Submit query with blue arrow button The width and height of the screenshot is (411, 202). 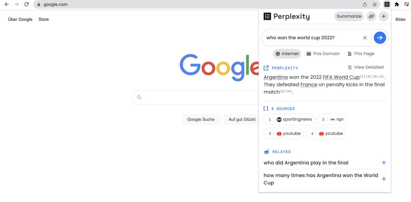pyautogui.click(x=380, y=38)
